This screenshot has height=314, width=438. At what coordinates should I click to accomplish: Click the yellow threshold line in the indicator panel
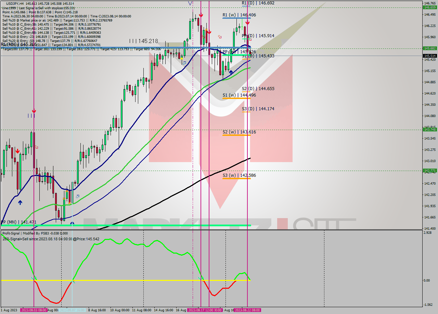[x=137, y=280]
